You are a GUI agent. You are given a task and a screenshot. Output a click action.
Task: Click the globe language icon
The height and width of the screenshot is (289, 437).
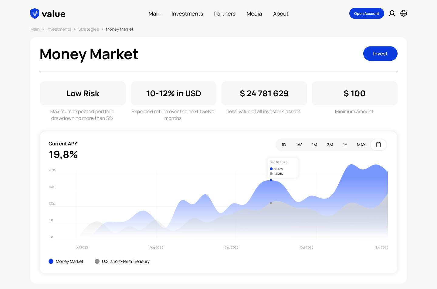pos(404,13)
